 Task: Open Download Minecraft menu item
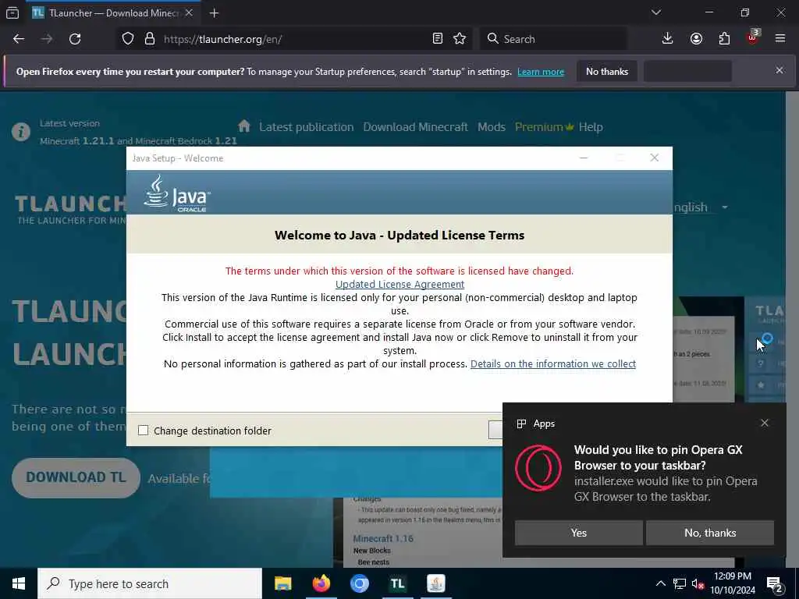pyautogui.click(x=415, y=127)
